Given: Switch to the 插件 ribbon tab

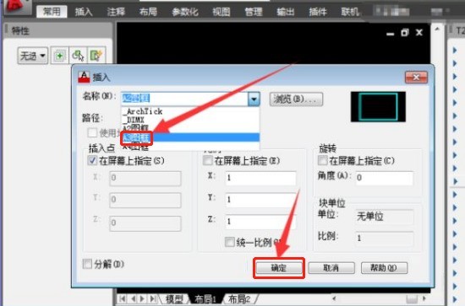Looking at the screenshot, I should click(x=318, y=12).
